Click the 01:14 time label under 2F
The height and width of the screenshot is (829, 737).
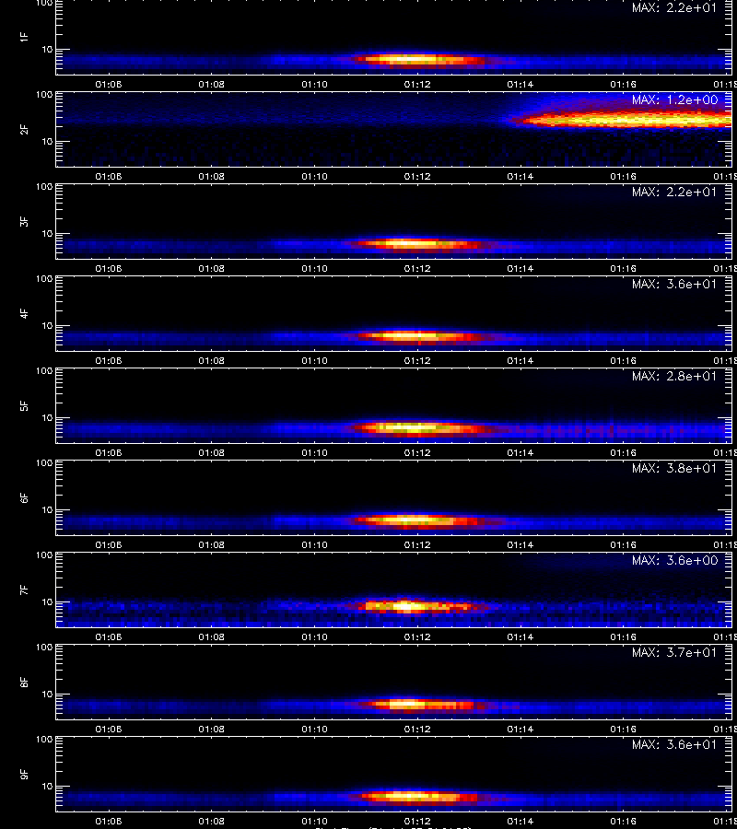(521, 177)
